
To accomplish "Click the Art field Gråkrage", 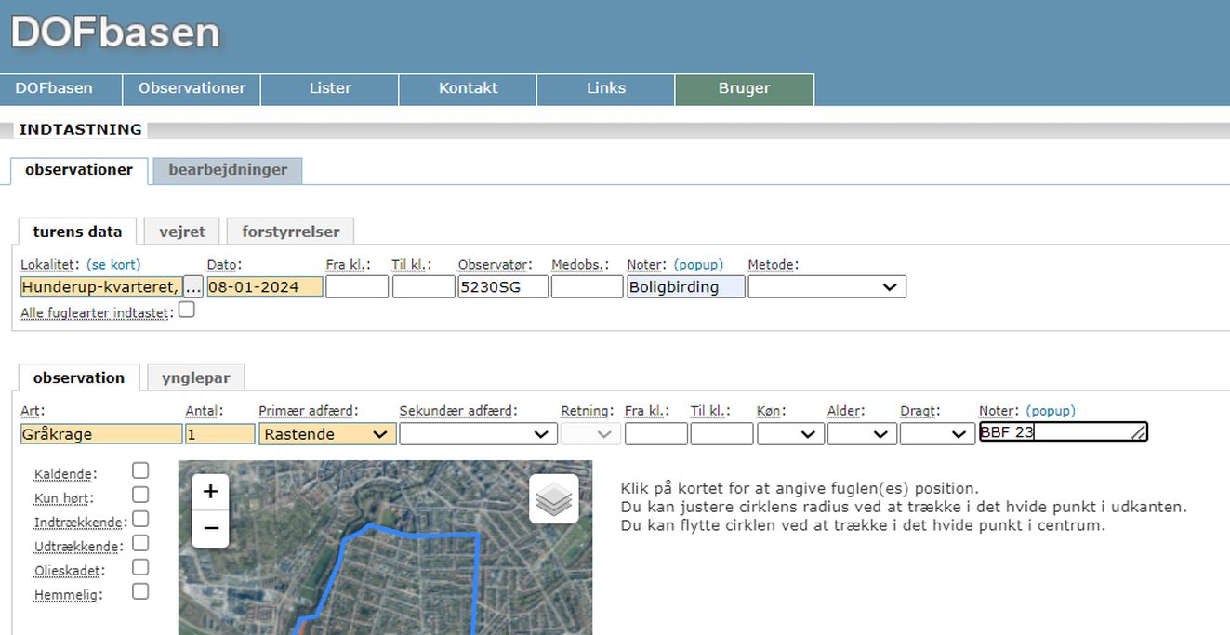I will (101, 433).
